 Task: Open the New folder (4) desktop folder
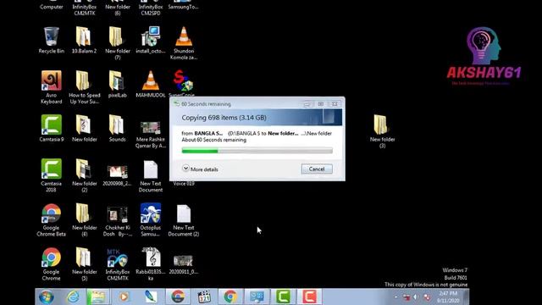84,220
